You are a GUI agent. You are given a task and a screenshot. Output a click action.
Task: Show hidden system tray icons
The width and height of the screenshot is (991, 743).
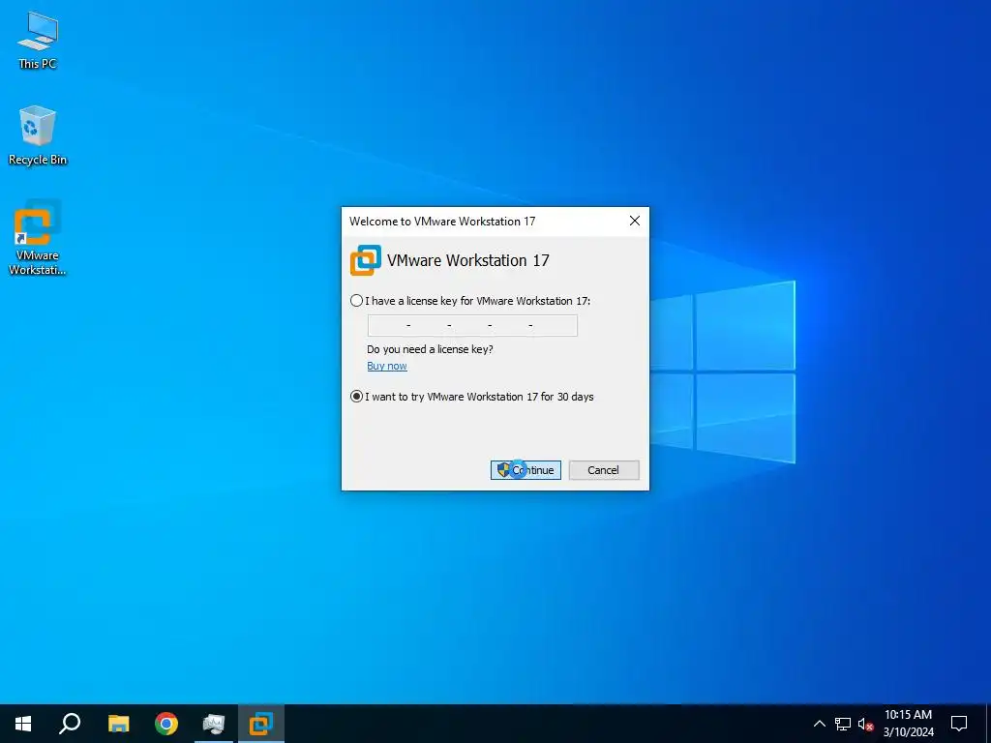pos(819,724)
